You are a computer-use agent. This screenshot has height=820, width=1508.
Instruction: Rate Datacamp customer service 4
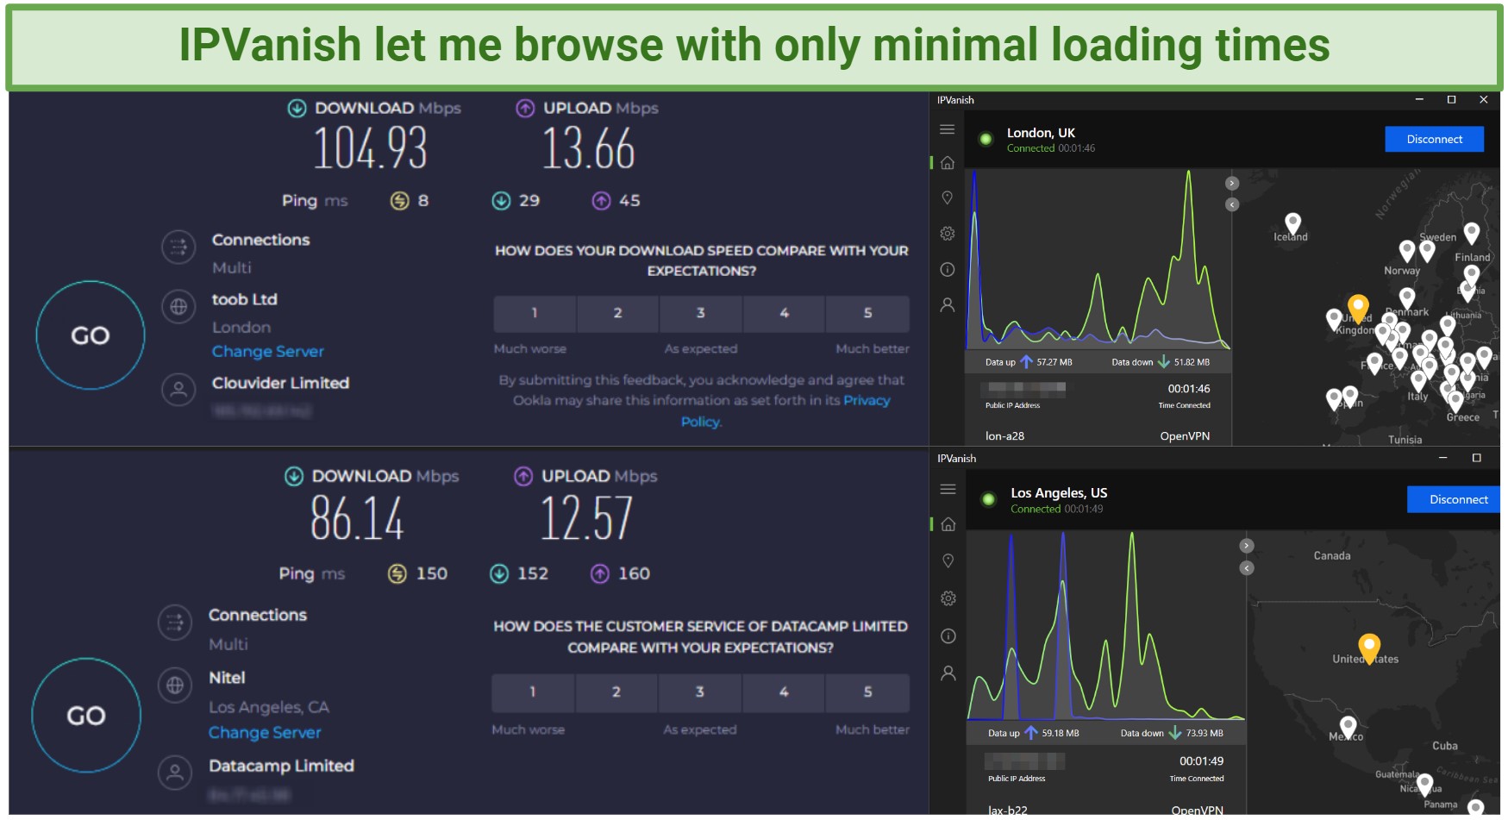[x=784, y=692]
